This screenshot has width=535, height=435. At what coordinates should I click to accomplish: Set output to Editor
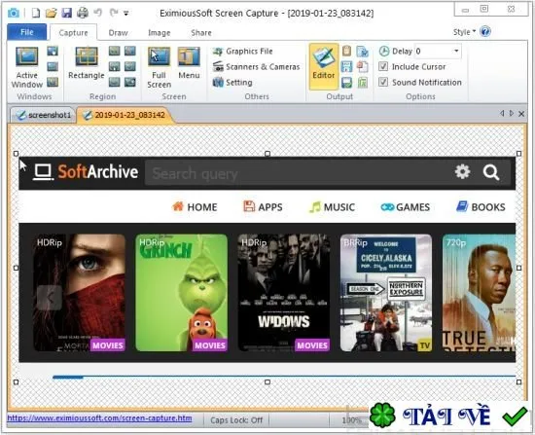tap(324, 66)
